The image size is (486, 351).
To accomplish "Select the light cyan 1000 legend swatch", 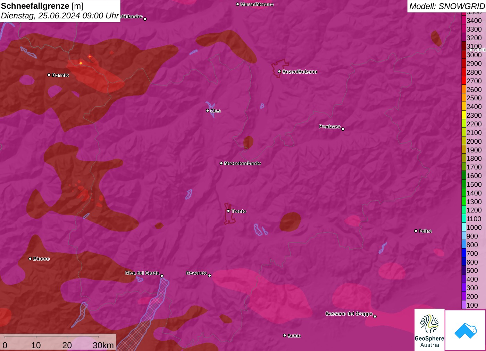I will tap(464, 227).
